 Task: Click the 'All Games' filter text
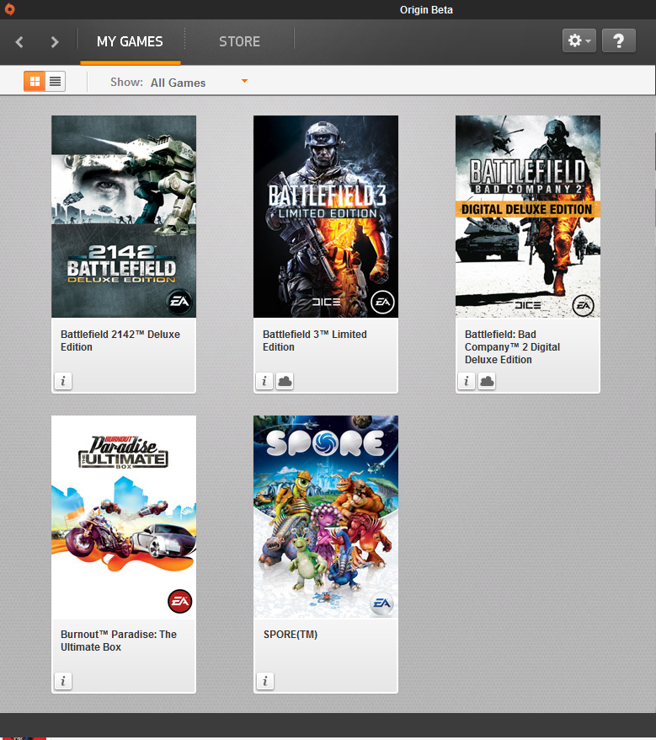(x=178, y=83)
